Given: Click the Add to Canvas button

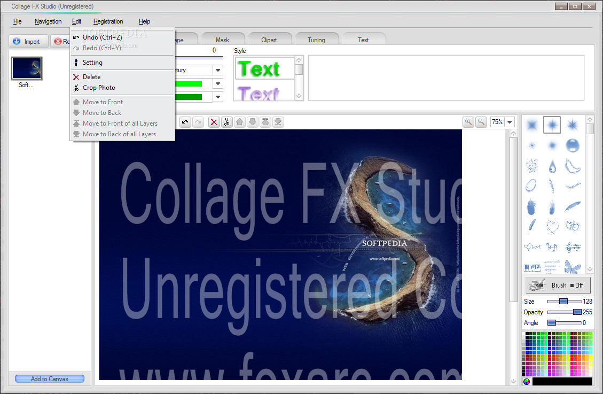Looking at the screenshot, I should (50, 379).
